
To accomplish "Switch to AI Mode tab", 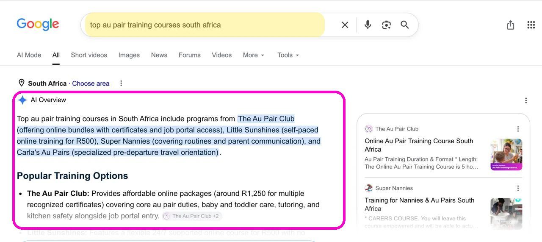I will (x=29, y=55).
